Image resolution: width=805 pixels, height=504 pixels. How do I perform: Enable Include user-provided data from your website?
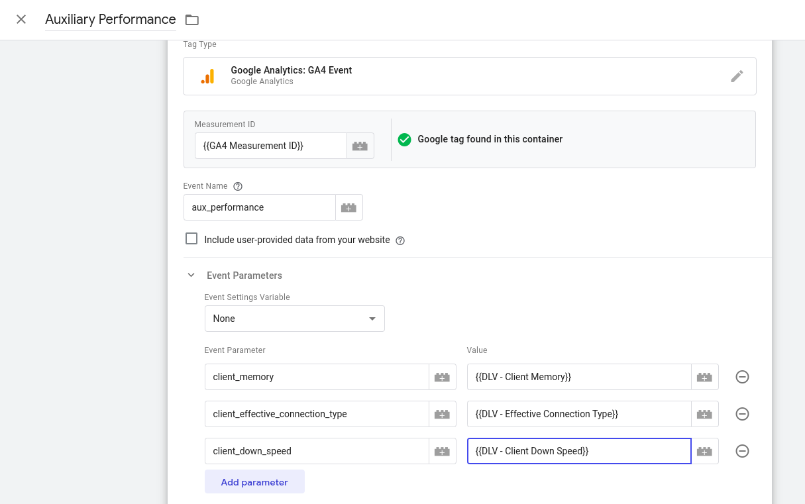coord(191,238)
